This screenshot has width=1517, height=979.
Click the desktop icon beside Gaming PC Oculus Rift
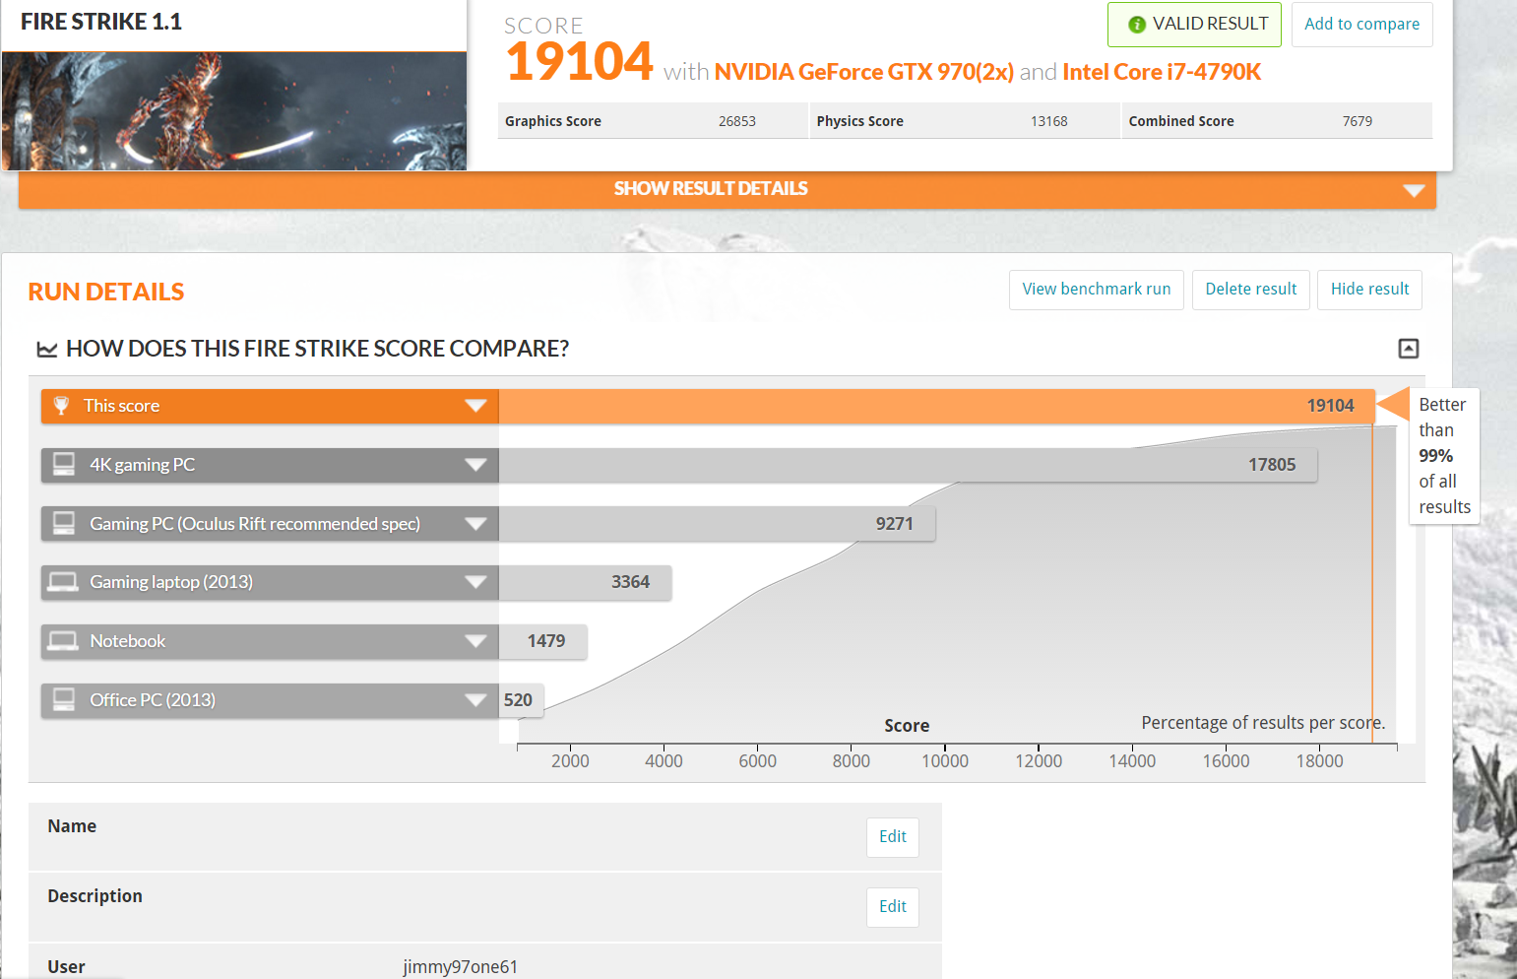(64, 523)
